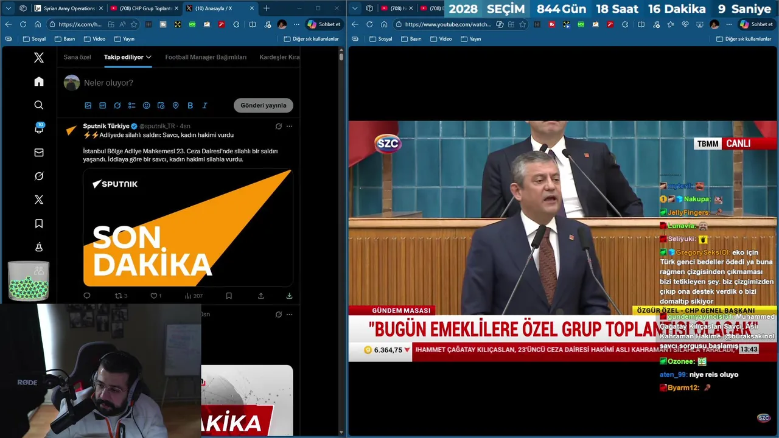Download media from Sputnik Türkiye post
Screen dimensions: 779x438
pyautogui.click(x=289, y=296)
